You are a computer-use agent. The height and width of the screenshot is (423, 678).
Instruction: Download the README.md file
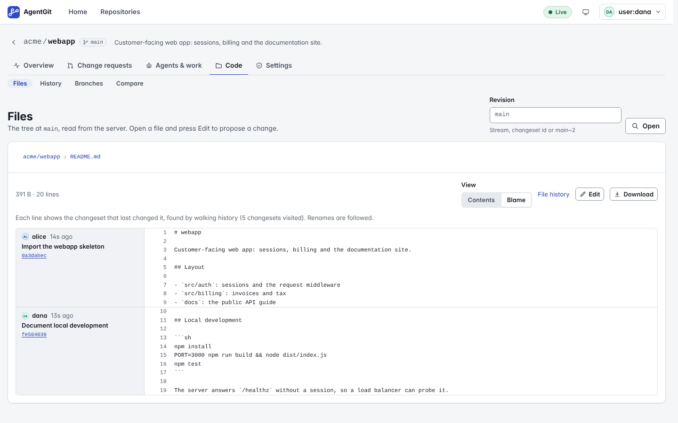pyautogui.click(x=634, y=194)
